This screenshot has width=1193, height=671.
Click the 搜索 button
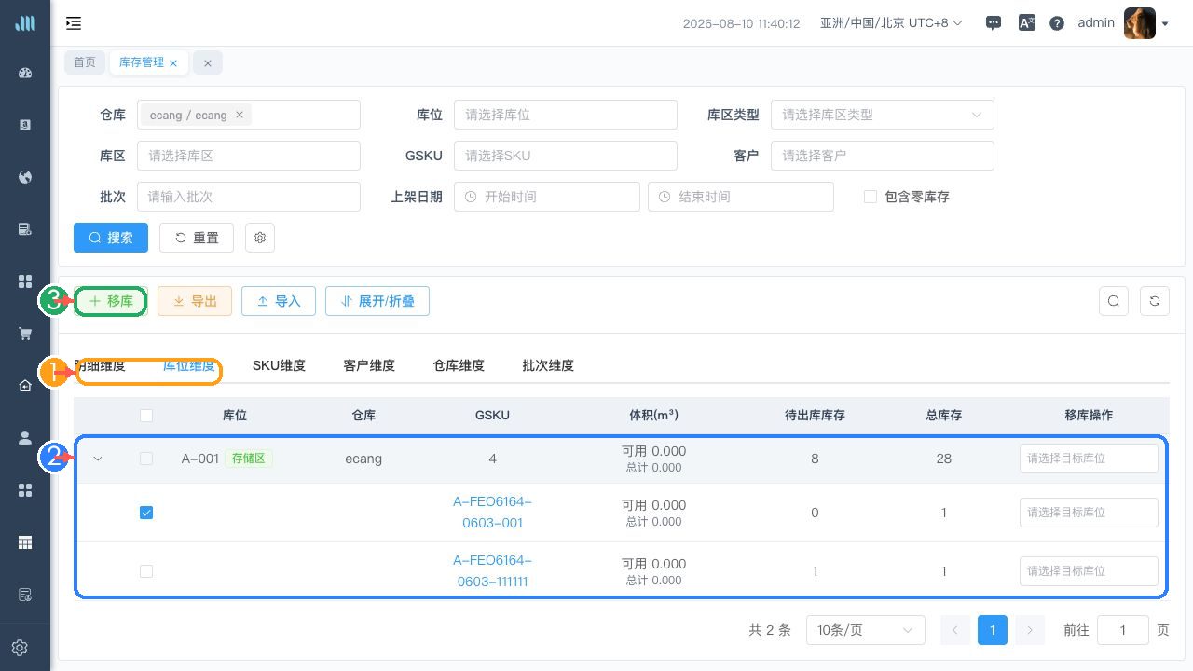point(111,238)
